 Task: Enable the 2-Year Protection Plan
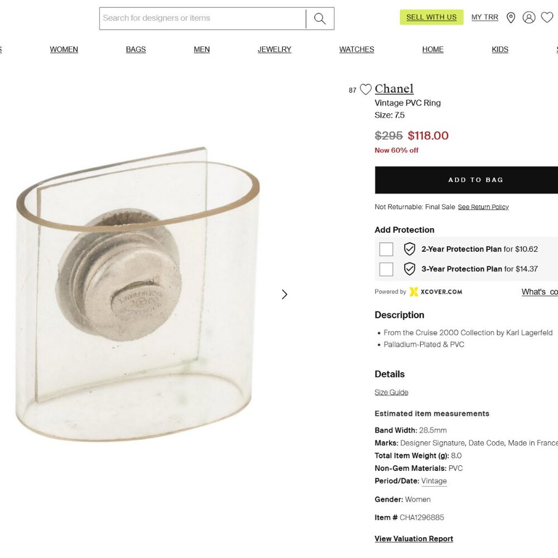click(386, 249)
